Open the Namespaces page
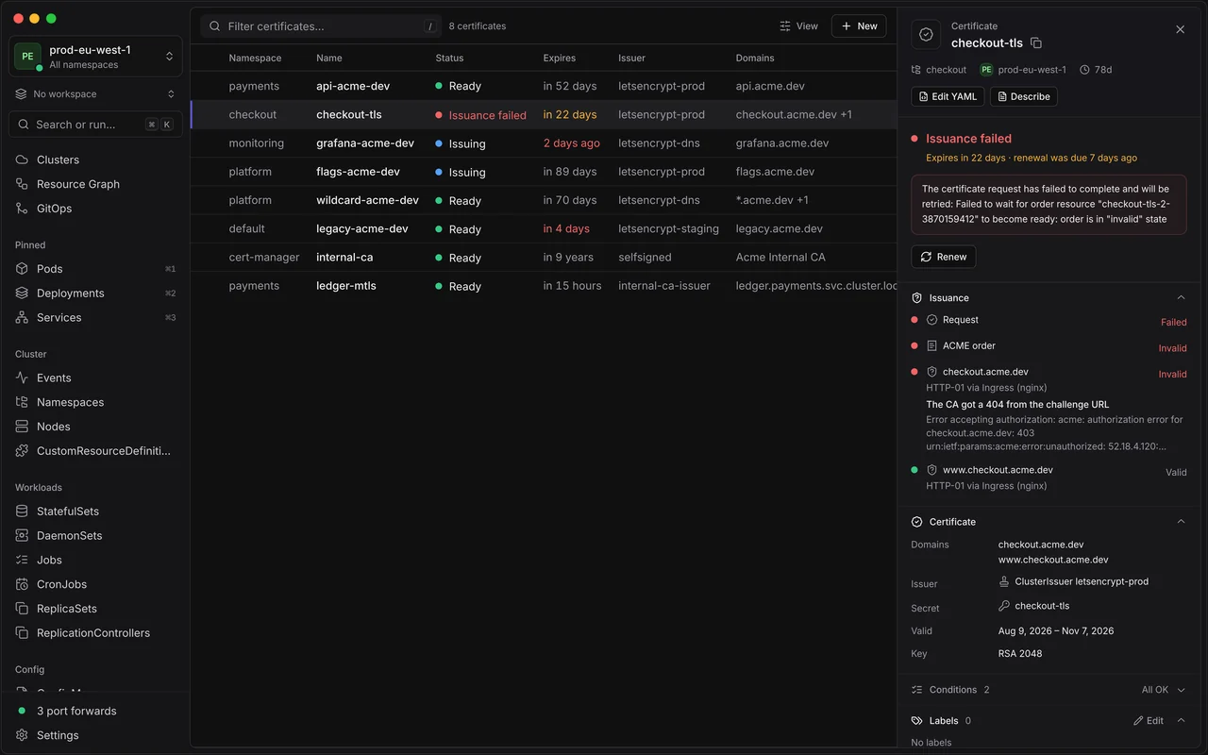1208x755 pixels. [95, 402]
